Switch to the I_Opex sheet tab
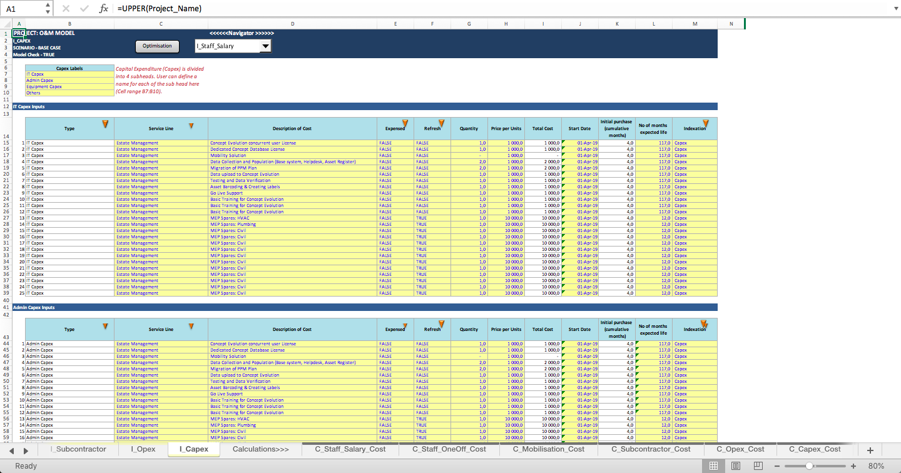This screenshot has height=473, width=901. click(144, 450)
